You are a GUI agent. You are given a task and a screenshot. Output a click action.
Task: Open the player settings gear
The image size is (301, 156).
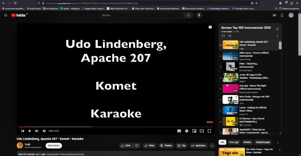point(187,131)
